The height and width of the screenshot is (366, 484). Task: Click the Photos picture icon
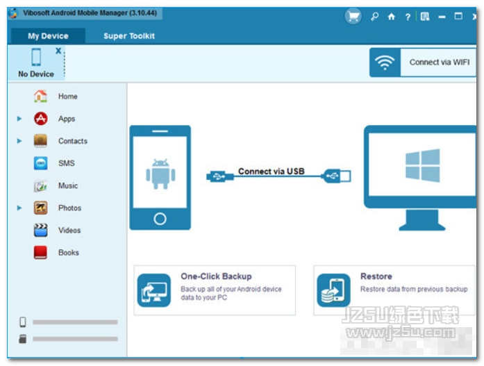[40, 208]
